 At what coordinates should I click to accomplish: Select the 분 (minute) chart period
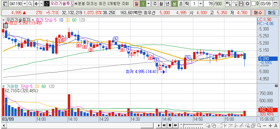tap(175, 3)
